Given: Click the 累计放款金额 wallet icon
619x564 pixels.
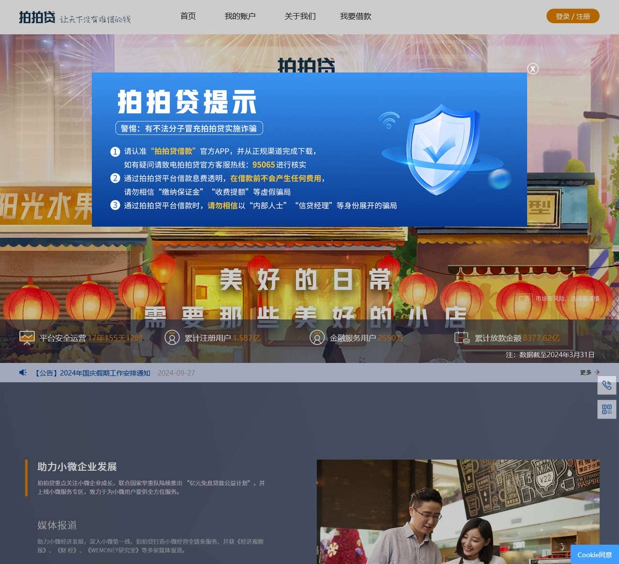Looking at the screenshot, I should [462, 337].
